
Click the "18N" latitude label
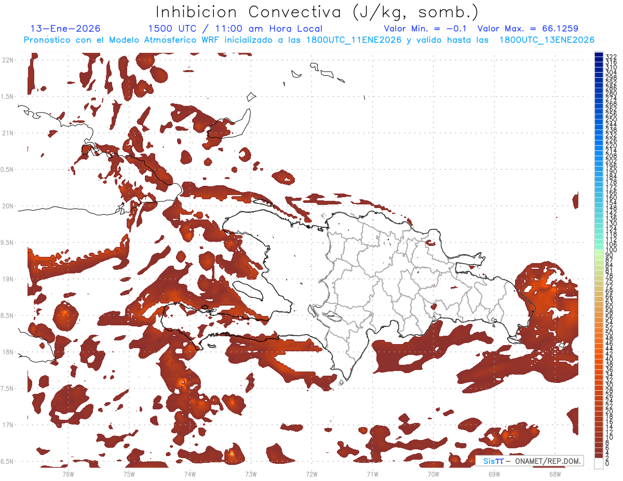point(8,352)
